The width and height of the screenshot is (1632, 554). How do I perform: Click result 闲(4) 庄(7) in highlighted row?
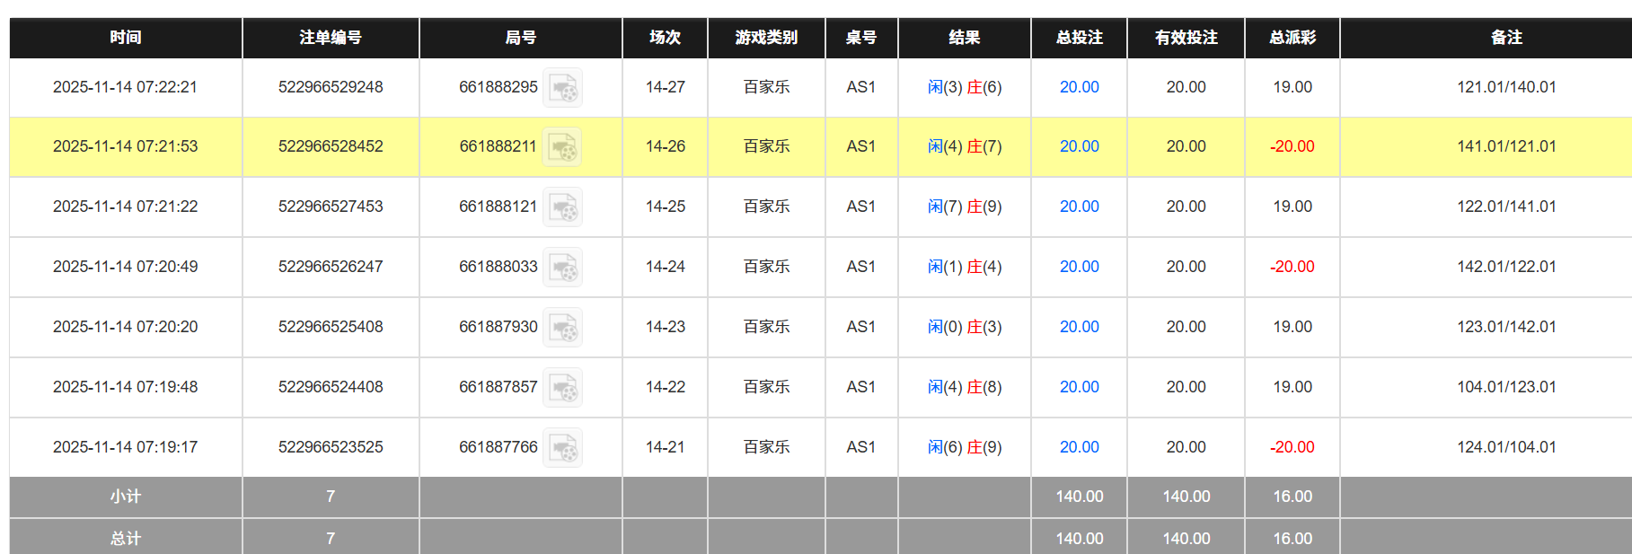(965, 146)
